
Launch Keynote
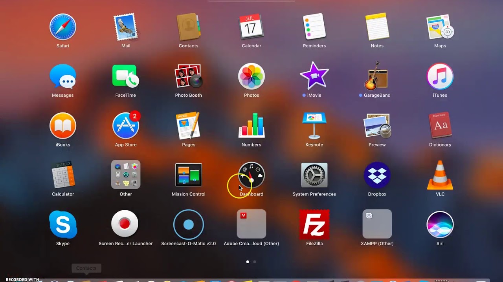[x=314, y=126]
